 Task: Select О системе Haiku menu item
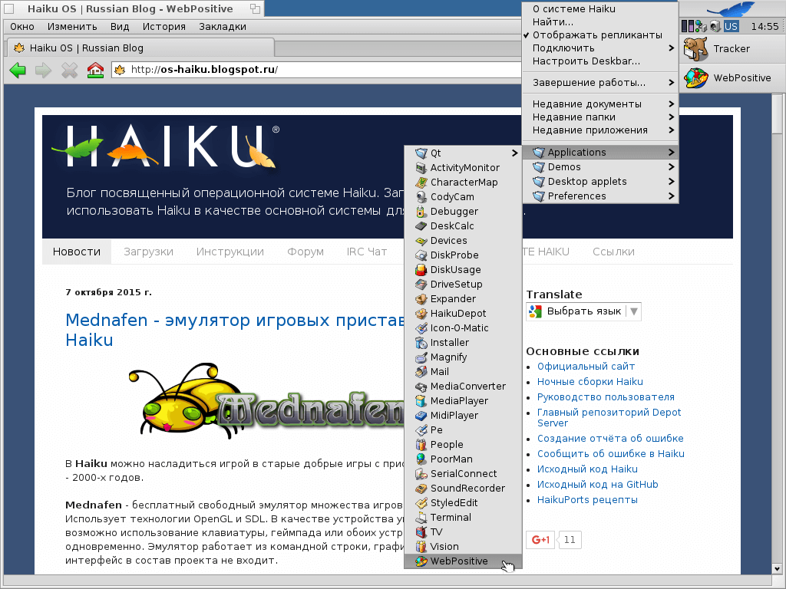(600, 9)
